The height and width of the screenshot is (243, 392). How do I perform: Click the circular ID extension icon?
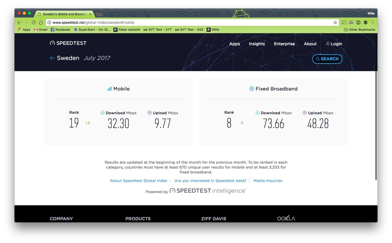(x=358, y=23)
